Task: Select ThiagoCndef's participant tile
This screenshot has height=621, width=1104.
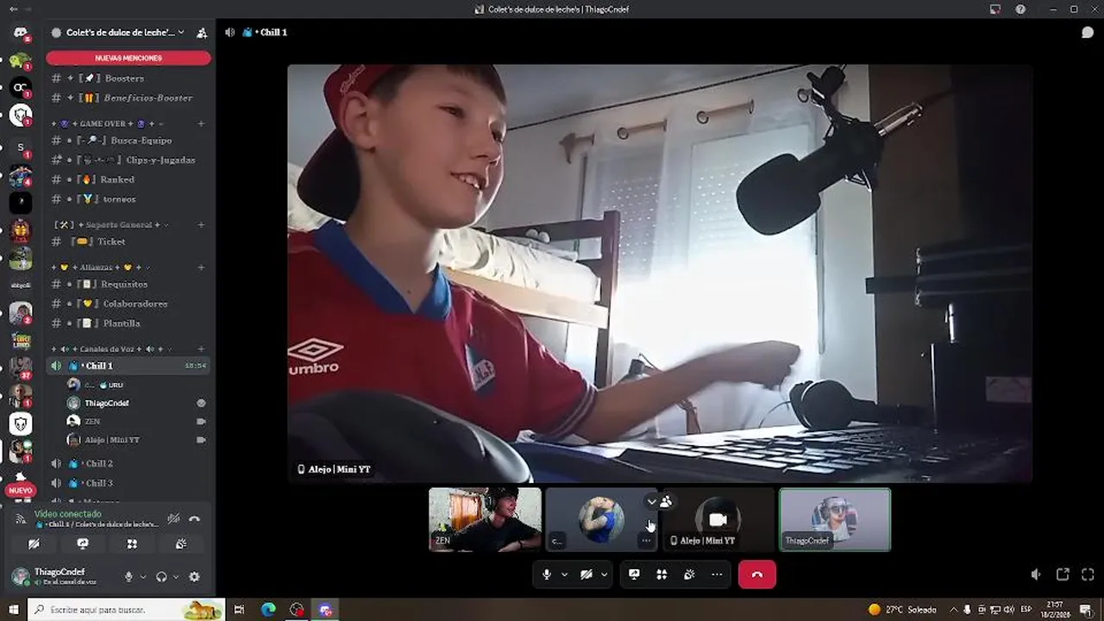Action: [x=835, y=519]
